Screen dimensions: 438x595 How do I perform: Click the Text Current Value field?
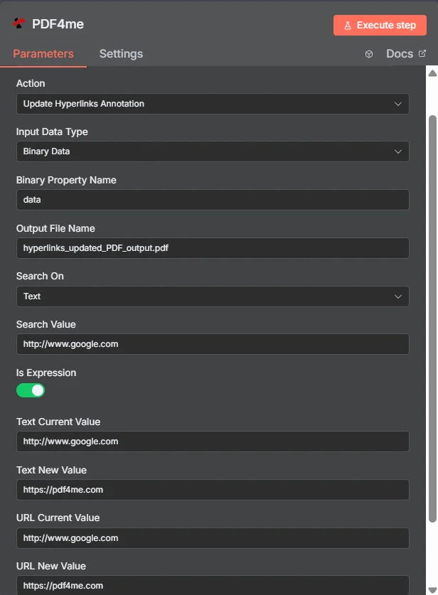213,441
